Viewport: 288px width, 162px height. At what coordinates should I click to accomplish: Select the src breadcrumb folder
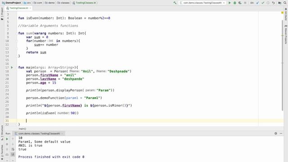point(27,3)
